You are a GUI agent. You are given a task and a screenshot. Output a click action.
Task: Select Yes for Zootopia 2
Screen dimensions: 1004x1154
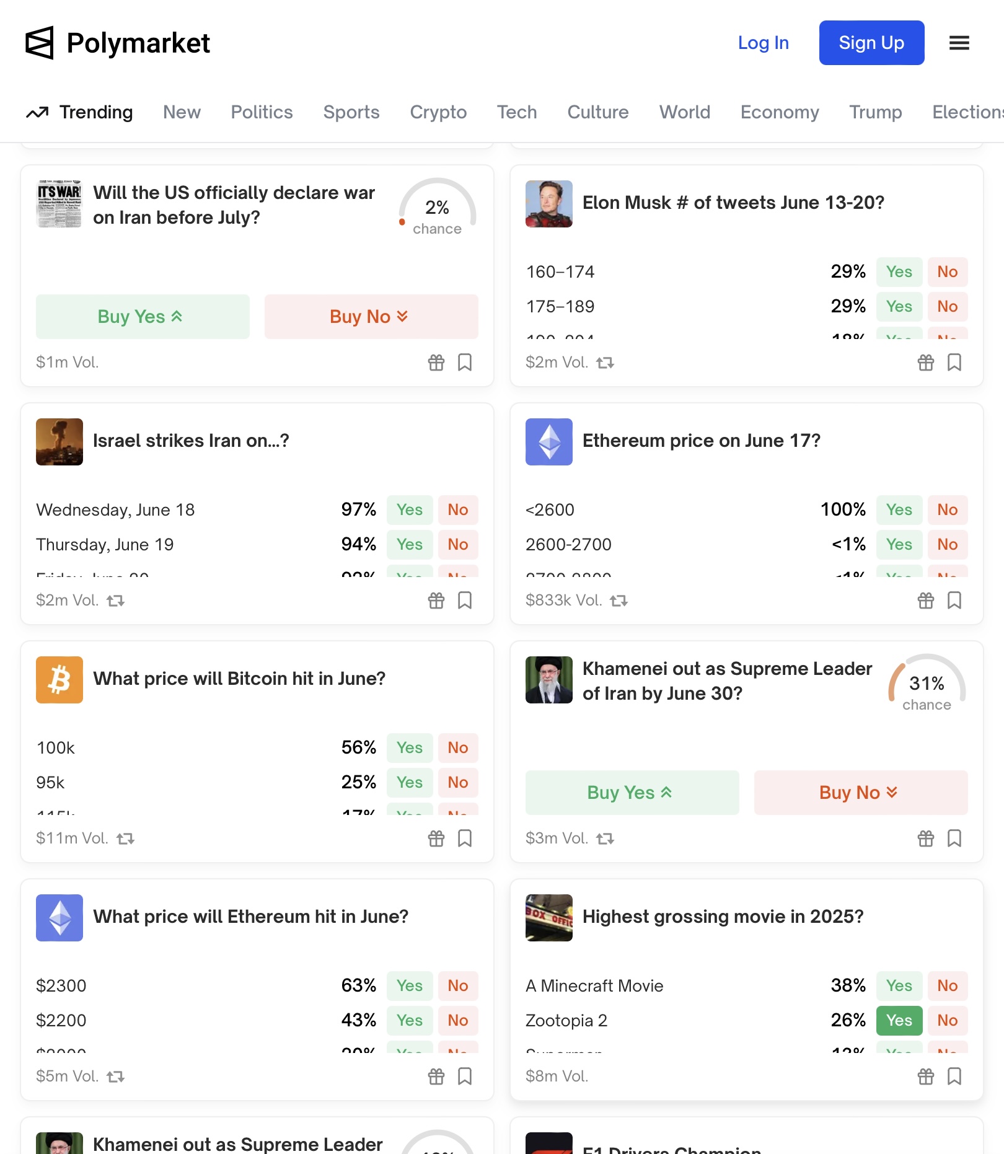[899, 1021]
